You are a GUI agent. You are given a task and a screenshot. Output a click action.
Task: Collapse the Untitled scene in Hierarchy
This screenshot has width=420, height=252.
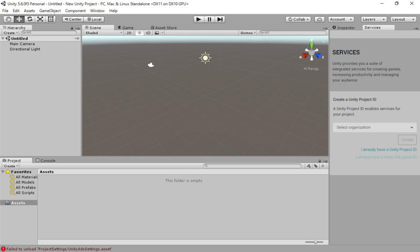(3, 38)
